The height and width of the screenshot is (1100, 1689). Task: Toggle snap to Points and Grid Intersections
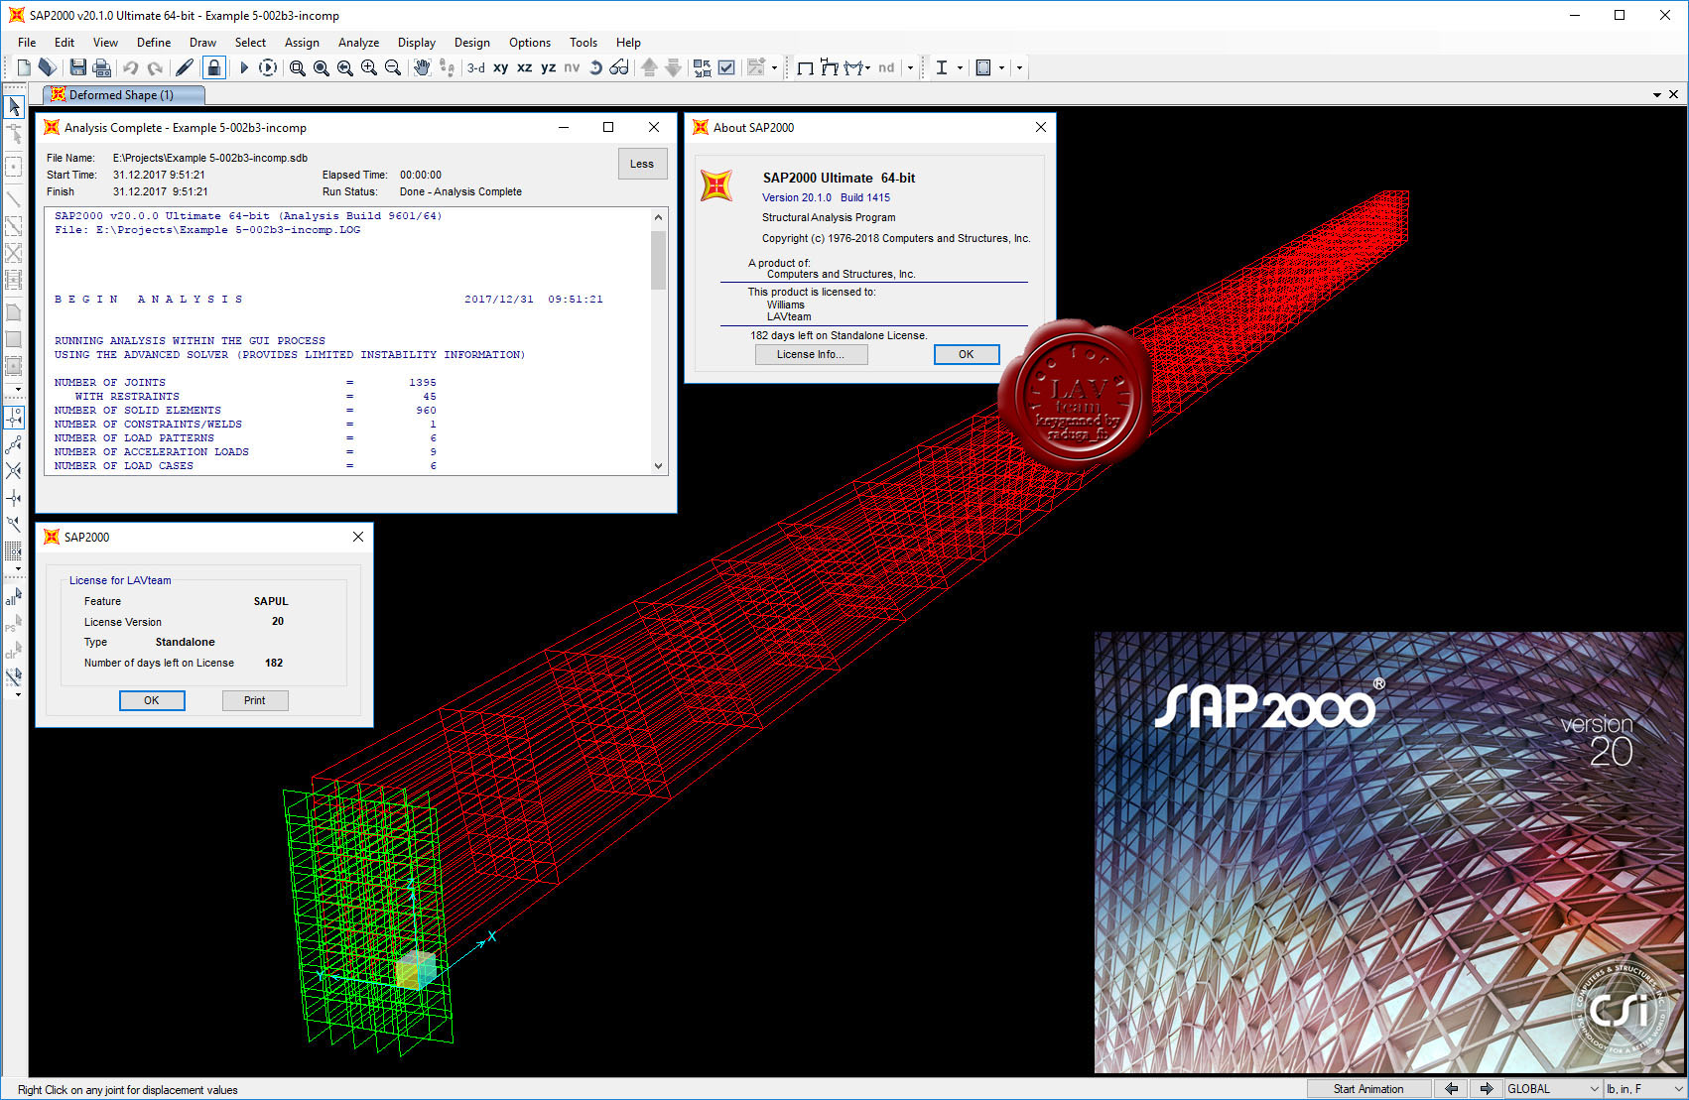click(x=14, y=418)
